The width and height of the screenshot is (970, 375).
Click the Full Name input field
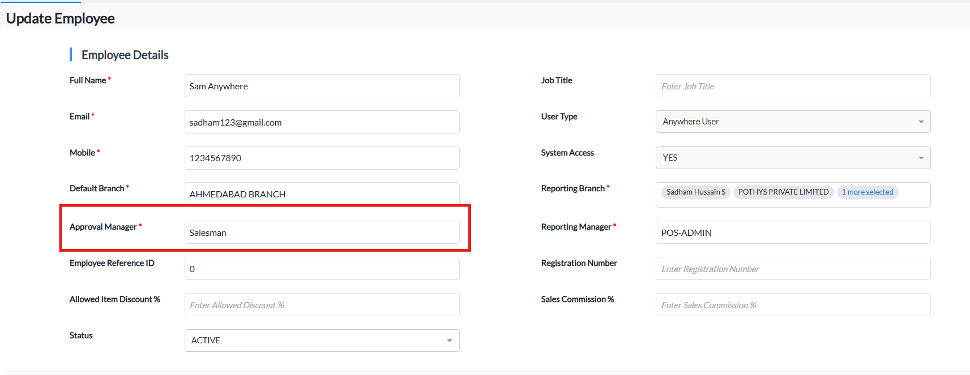click(x=322, y=86)
